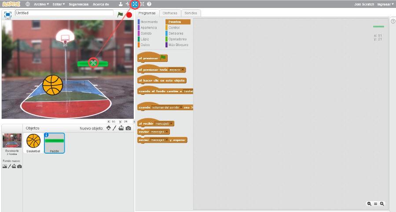Select the Datos block category
This screenshot has width=396, height=212.
pos(145,45)
